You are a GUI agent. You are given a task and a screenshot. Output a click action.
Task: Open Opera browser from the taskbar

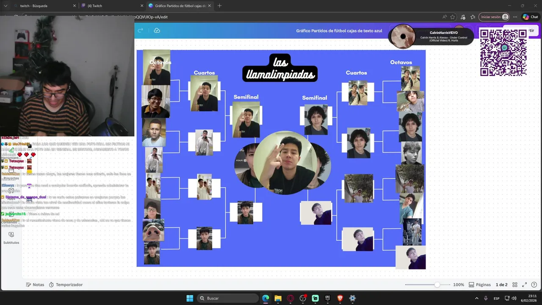[290, 298]
